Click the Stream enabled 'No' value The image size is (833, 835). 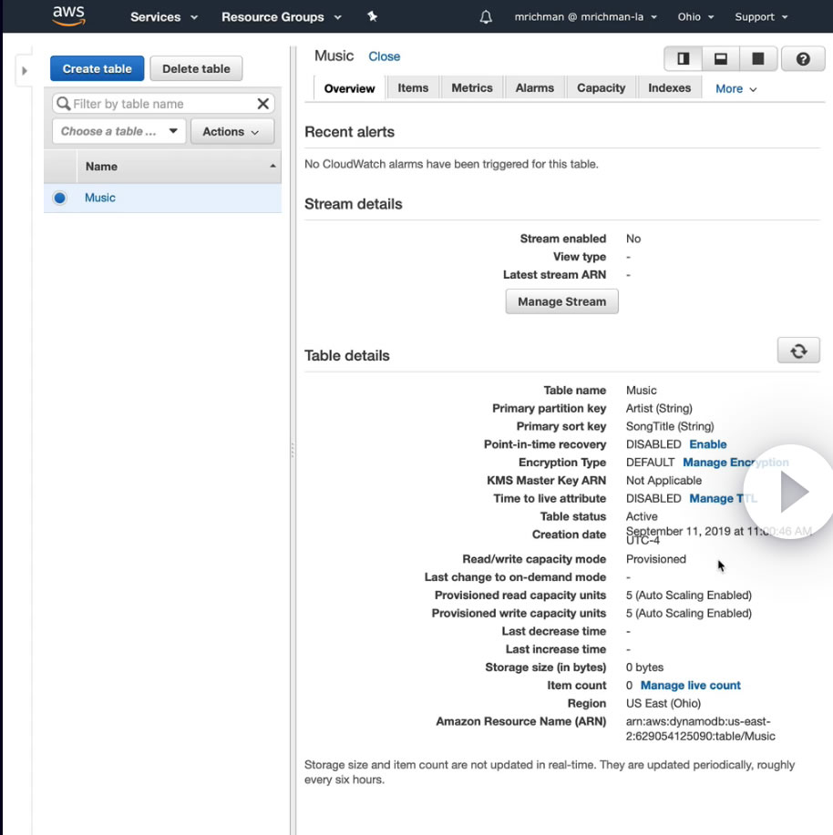[x=633, y=239]
